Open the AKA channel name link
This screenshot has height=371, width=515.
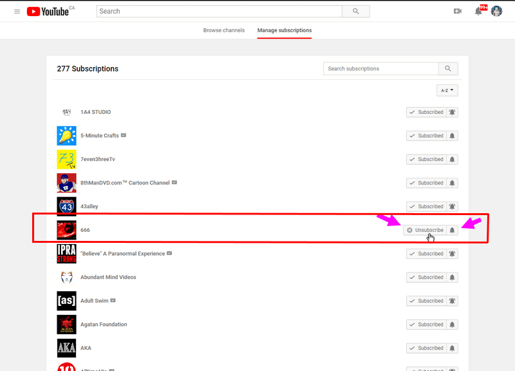(x=86, y=348)
